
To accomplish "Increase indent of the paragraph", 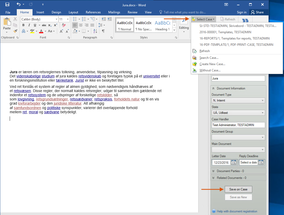I will (109, 19).
